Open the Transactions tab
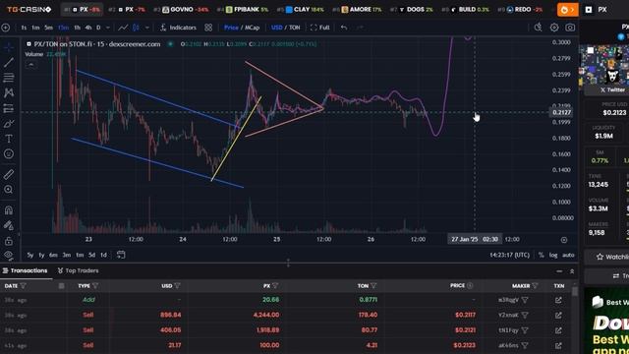The width and height of the screenshot is (629, 354). (x=25, y=271)
